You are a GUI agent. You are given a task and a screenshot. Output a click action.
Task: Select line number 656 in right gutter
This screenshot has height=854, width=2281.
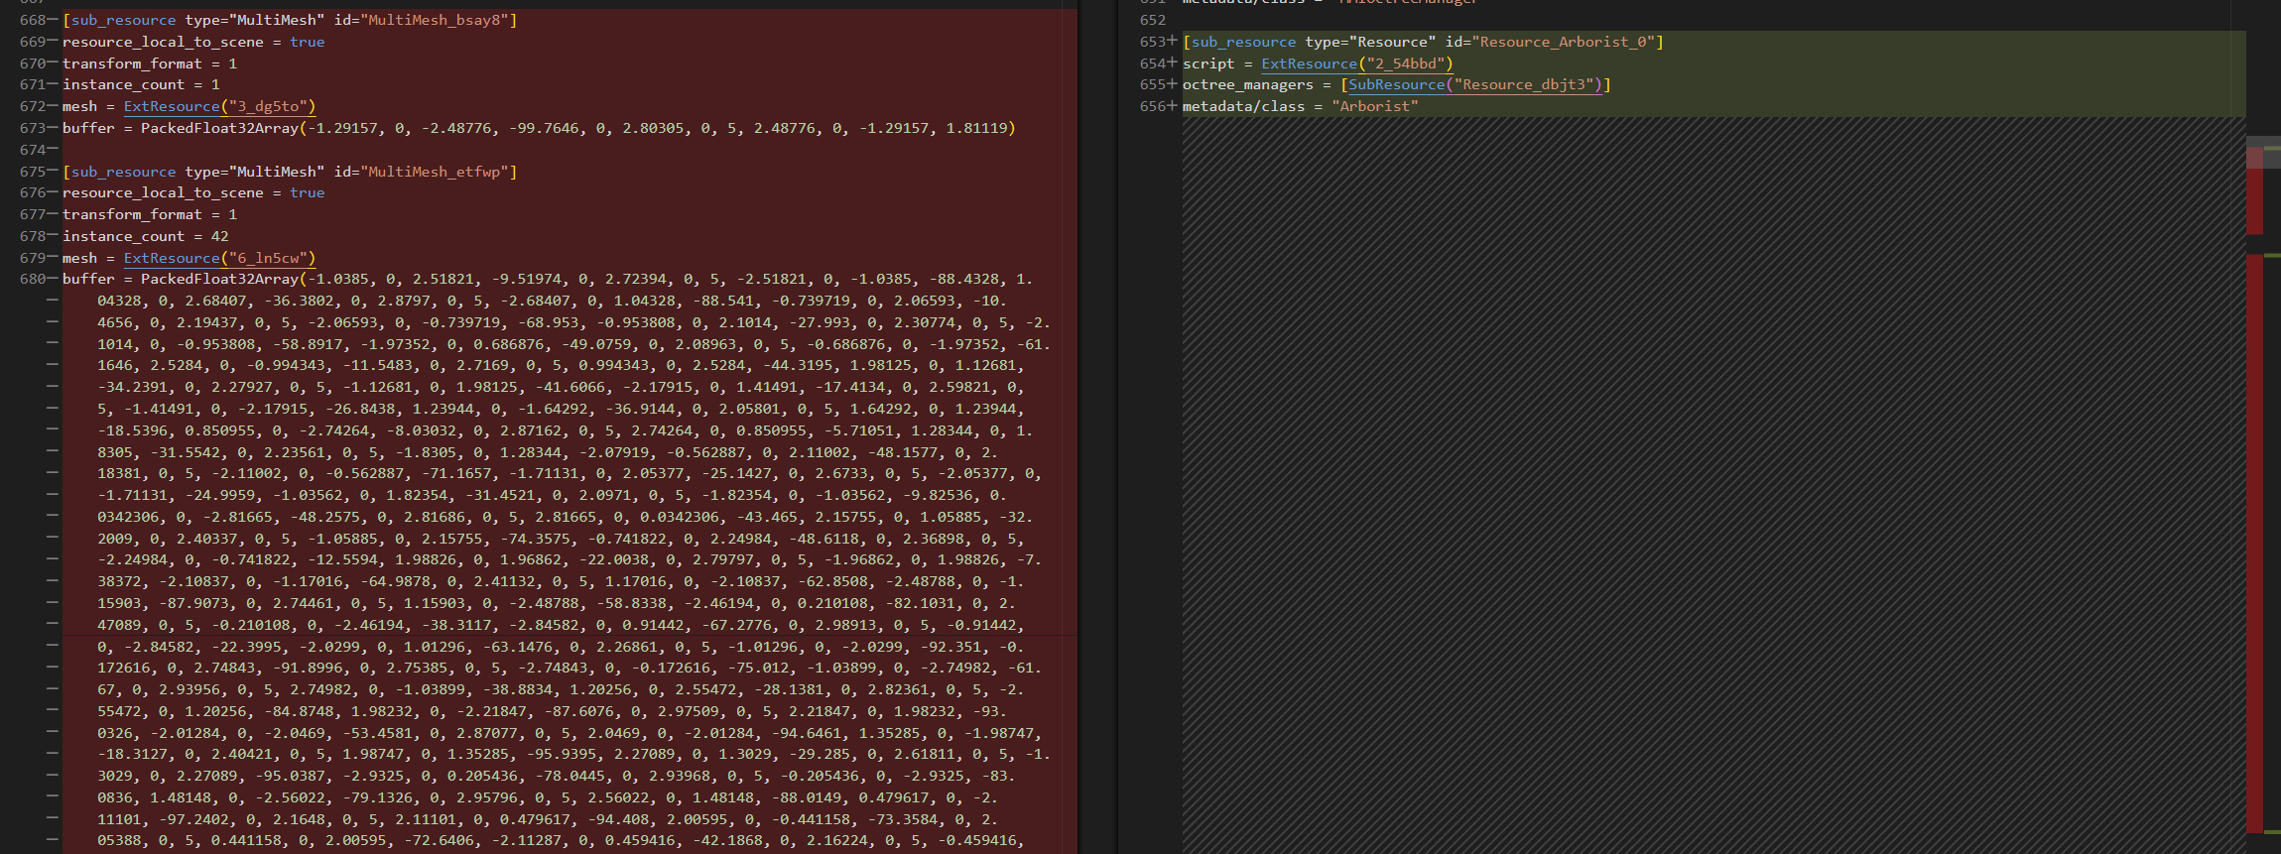tap(1152, 106)
